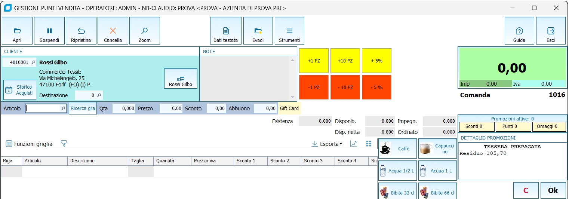Sort by the Descrizione column header
Image resolution: width=569 pixels, height=199 pixels.
point(98,161)
